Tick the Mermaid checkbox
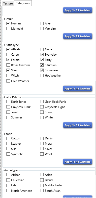 (8, 29)
